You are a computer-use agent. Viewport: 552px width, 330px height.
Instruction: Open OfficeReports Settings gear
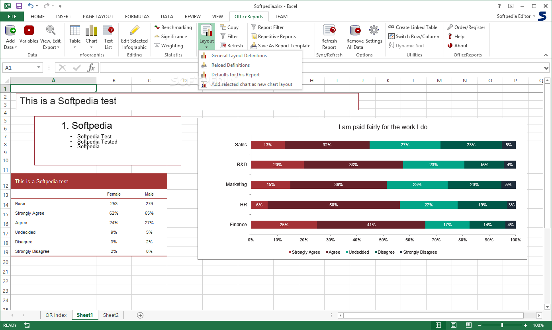pos(374,30)
